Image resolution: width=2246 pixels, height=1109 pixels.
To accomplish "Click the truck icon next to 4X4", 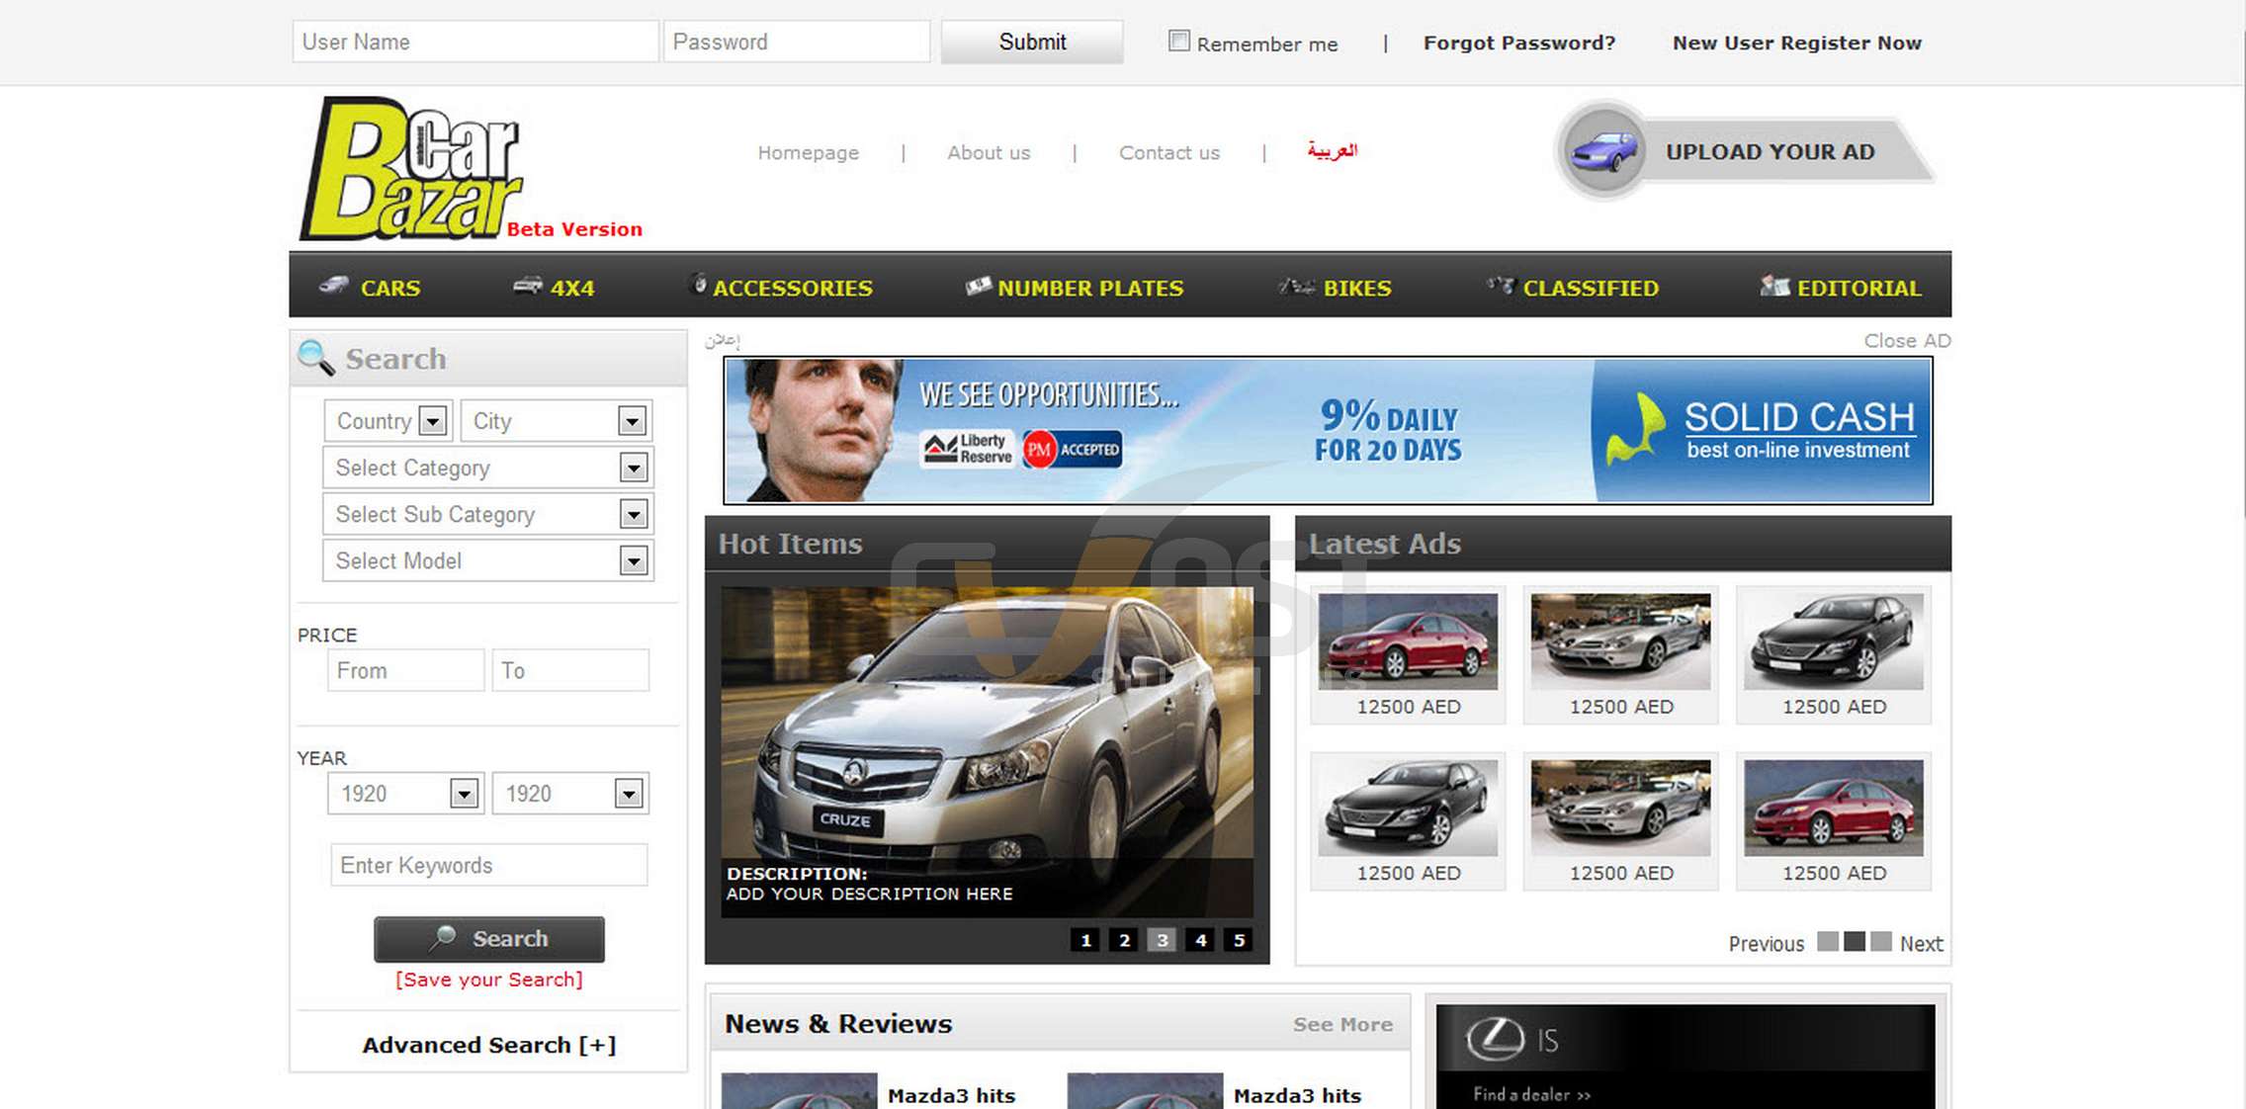I will tap(528, 286).
